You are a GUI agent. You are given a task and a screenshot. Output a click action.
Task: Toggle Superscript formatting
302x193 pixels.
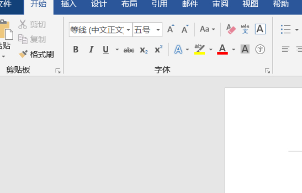coord(158,49)
